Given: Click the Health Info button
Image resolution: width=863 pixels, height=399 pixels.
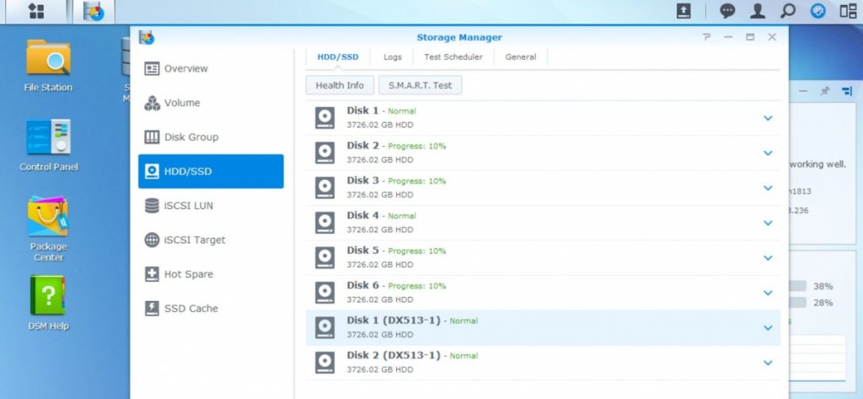Looking at the screenshot, I should 340,85.
